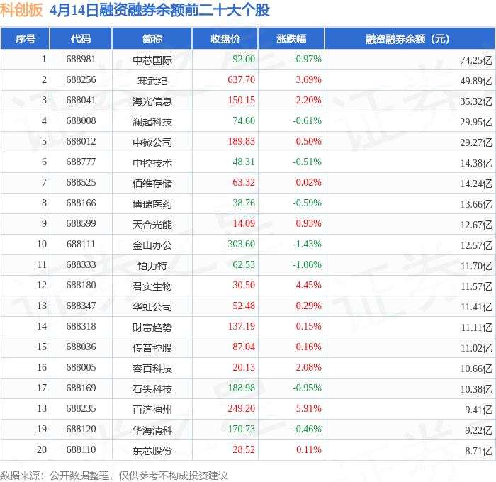Click closing price 303.60
Image resolution: width=496 pixels, height=482 pixels.
242,245
